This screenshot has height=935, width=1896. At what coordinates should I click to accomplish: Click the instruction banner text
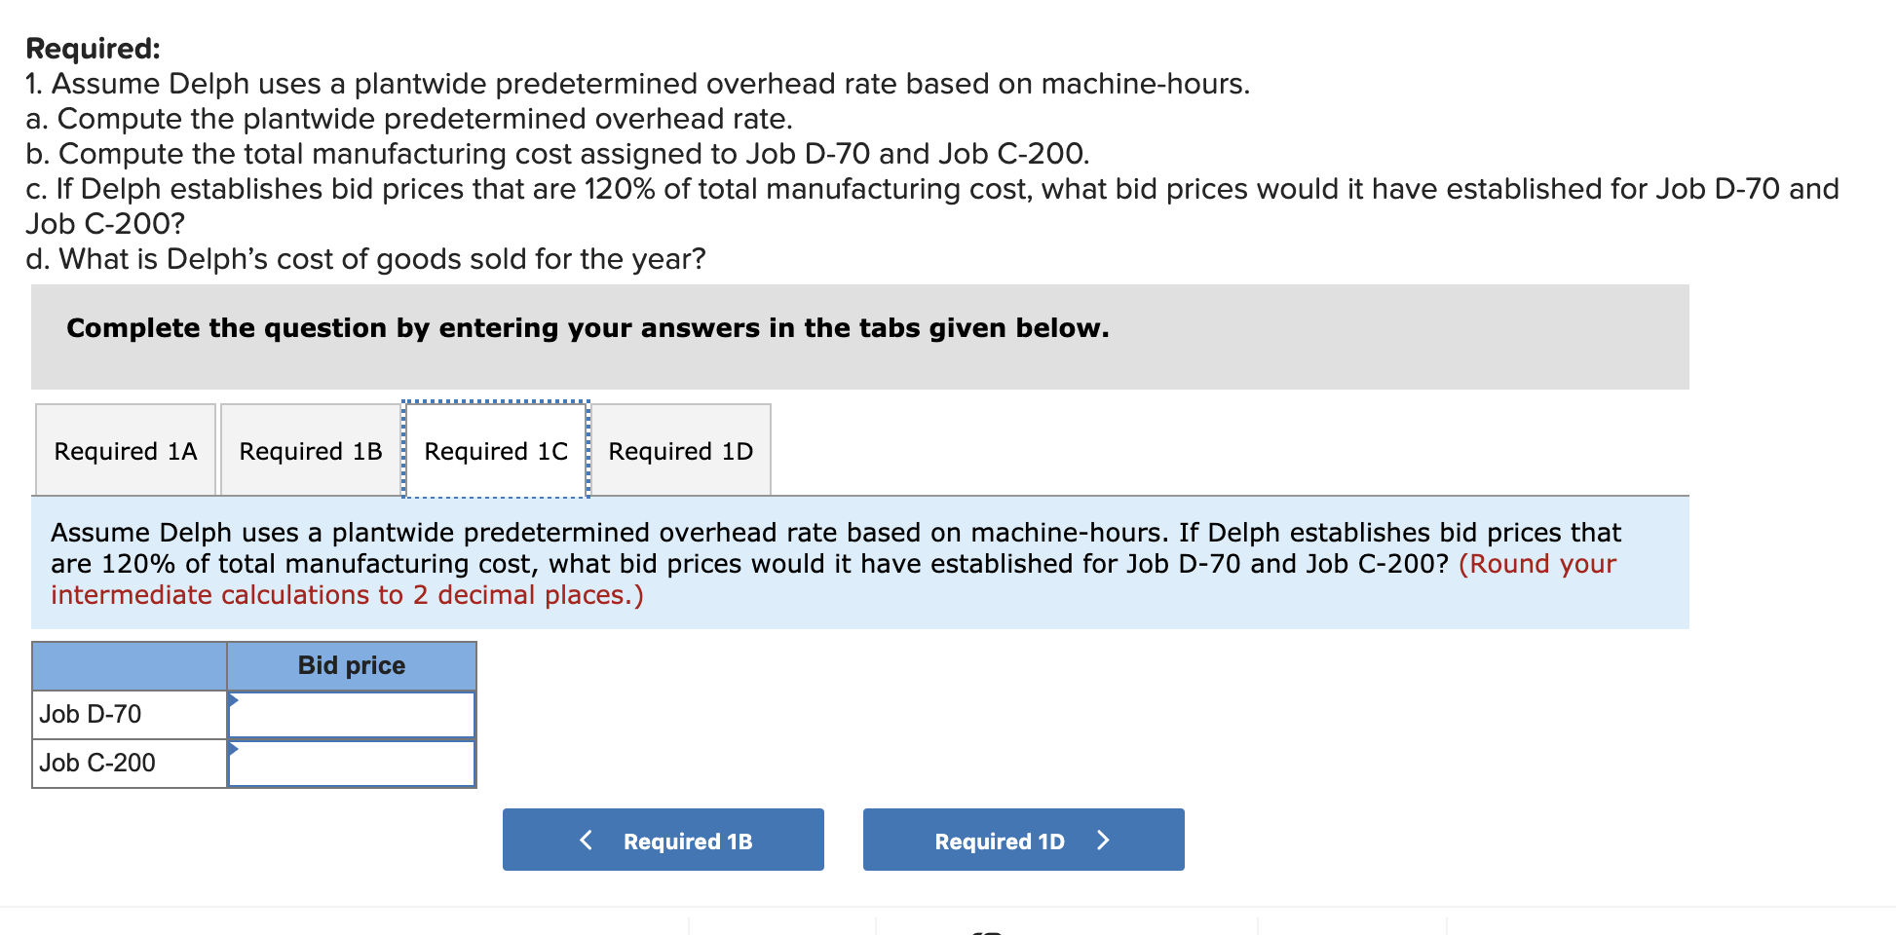click(587, 328)
